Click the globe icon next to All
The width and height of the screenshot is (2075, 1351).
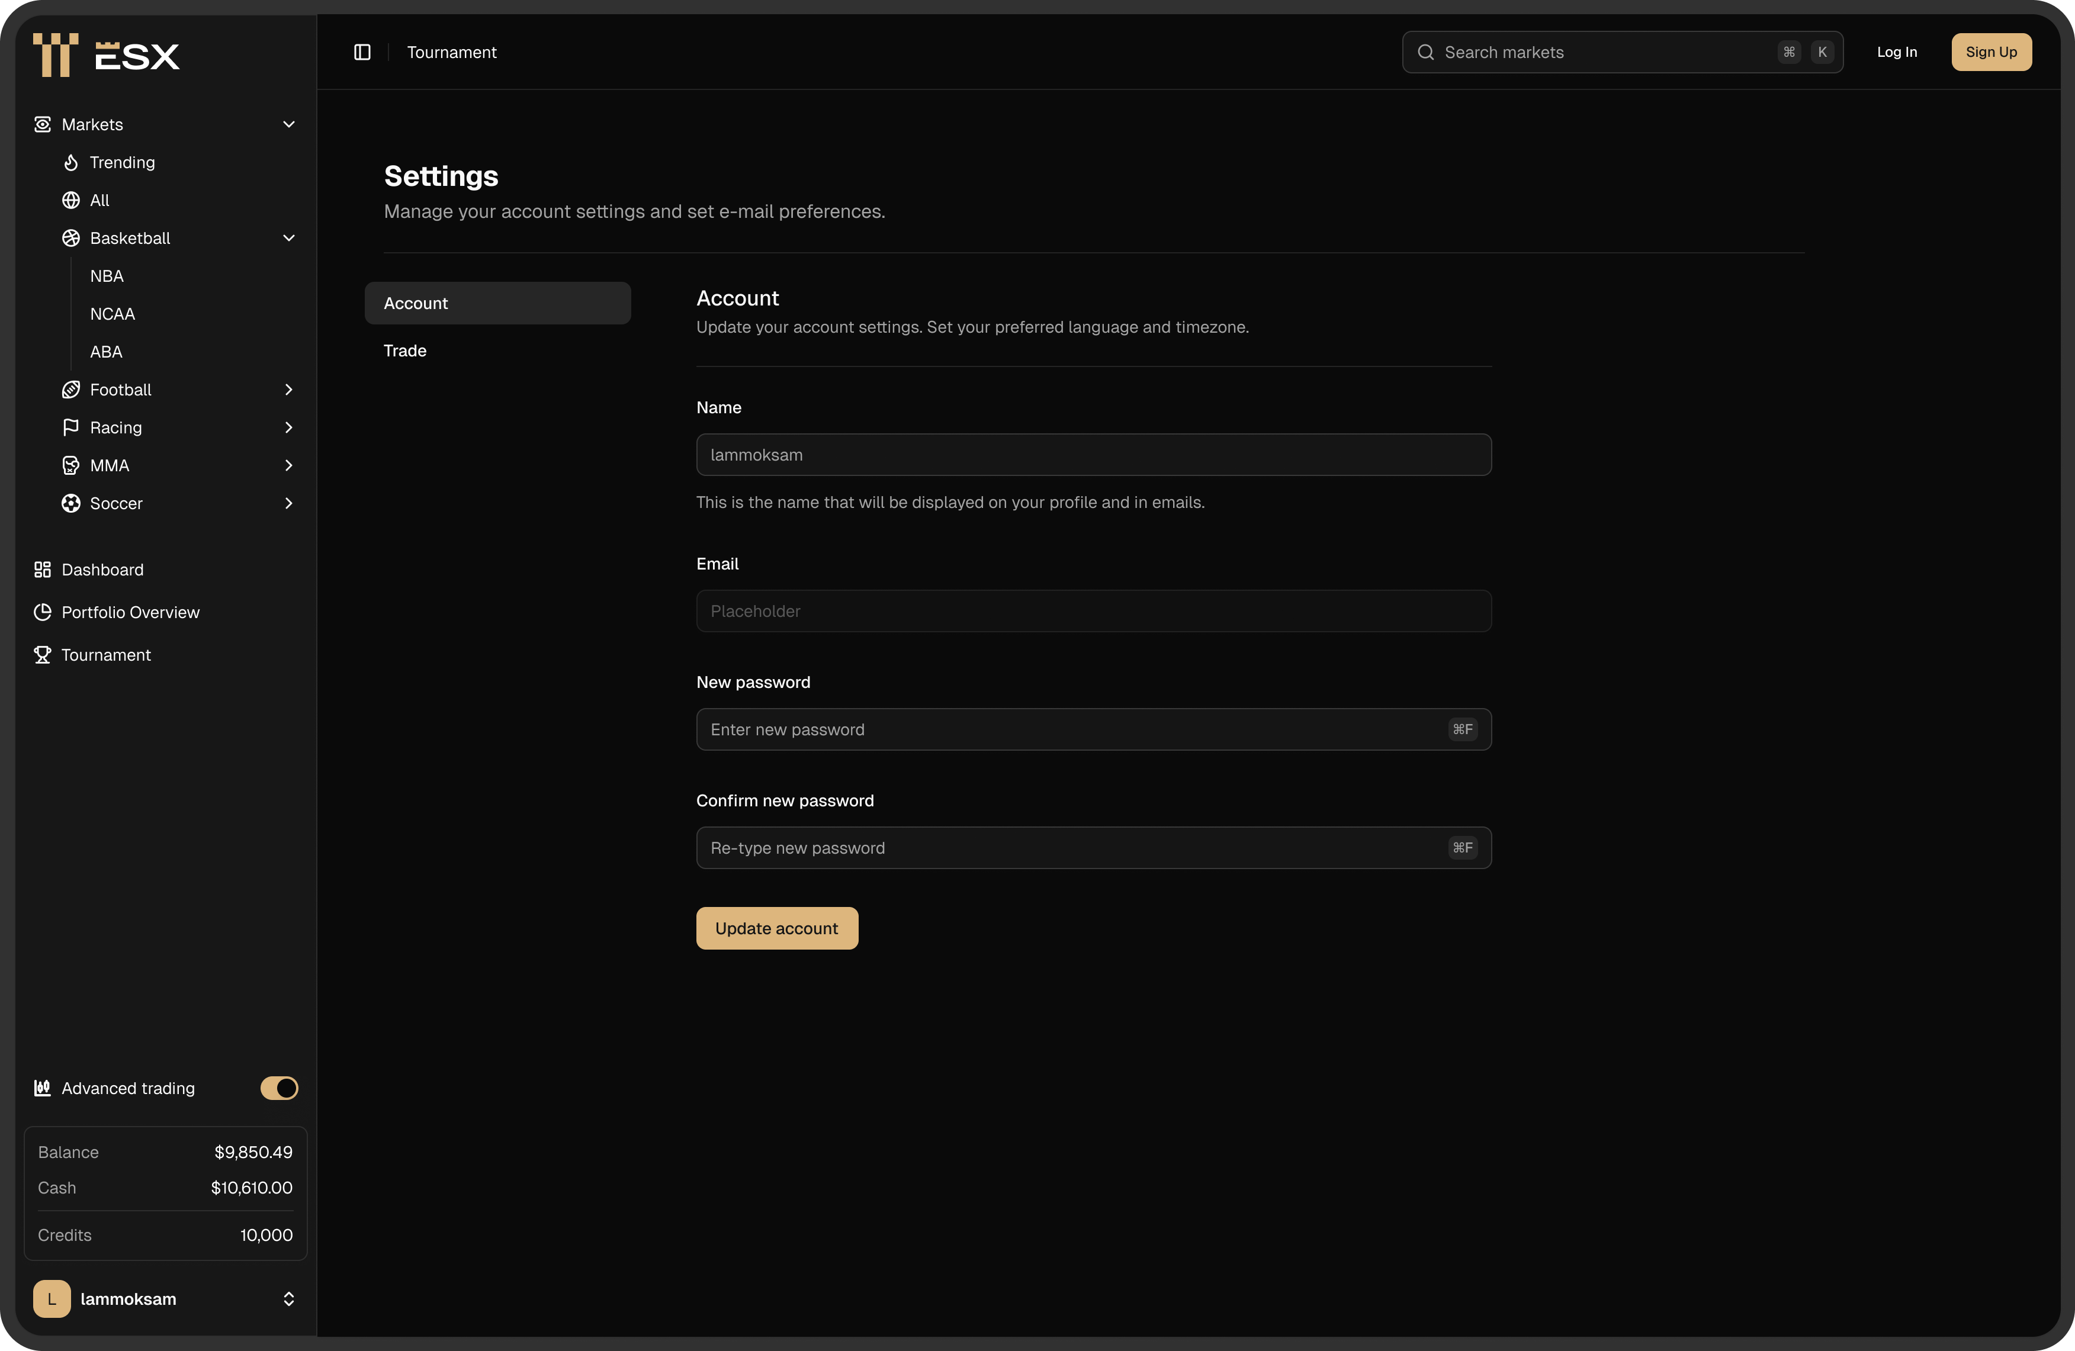point(70,201)
